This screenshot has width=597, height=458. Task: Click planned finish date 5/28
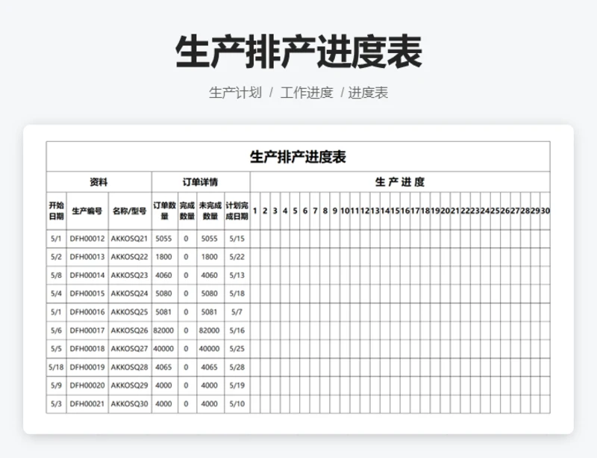click(237, 368)
